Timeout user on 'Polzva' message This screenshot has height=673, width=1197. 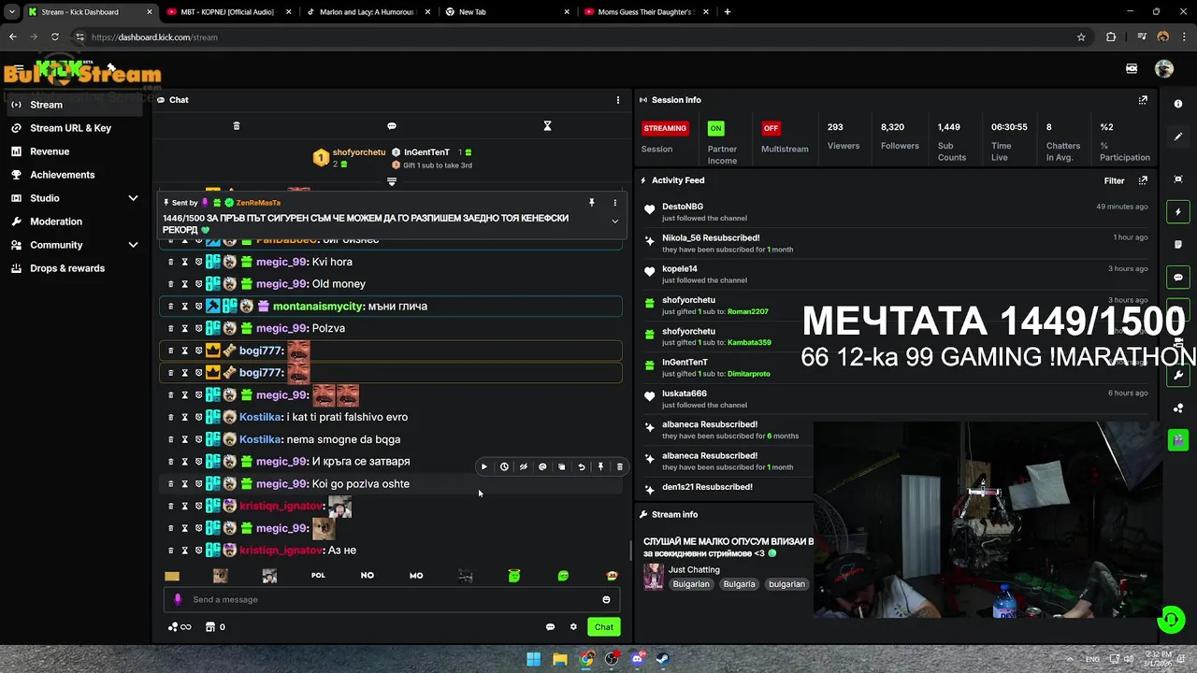click(184, 328)
